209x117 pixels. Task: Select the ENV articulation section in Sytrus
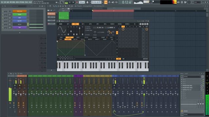[61, 39]
